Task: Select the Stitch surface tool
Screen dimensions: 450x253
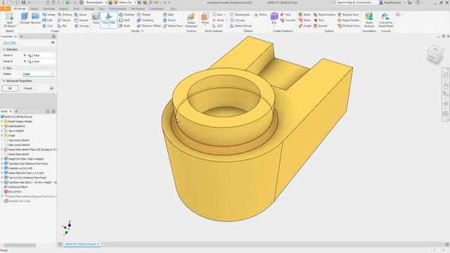Action: (x=304, y=15)
